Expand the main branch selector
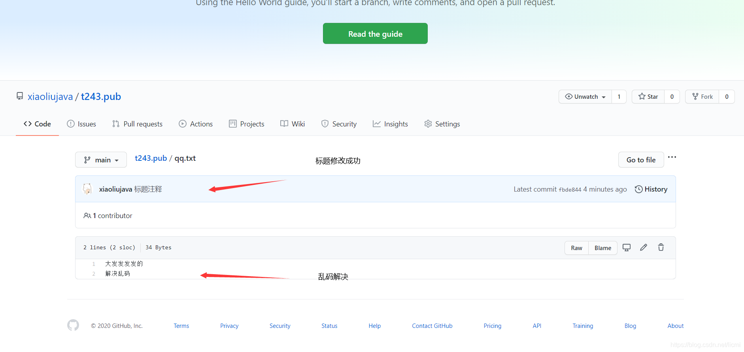This screenshot has height=352, width=744. [x=101, y=160]
